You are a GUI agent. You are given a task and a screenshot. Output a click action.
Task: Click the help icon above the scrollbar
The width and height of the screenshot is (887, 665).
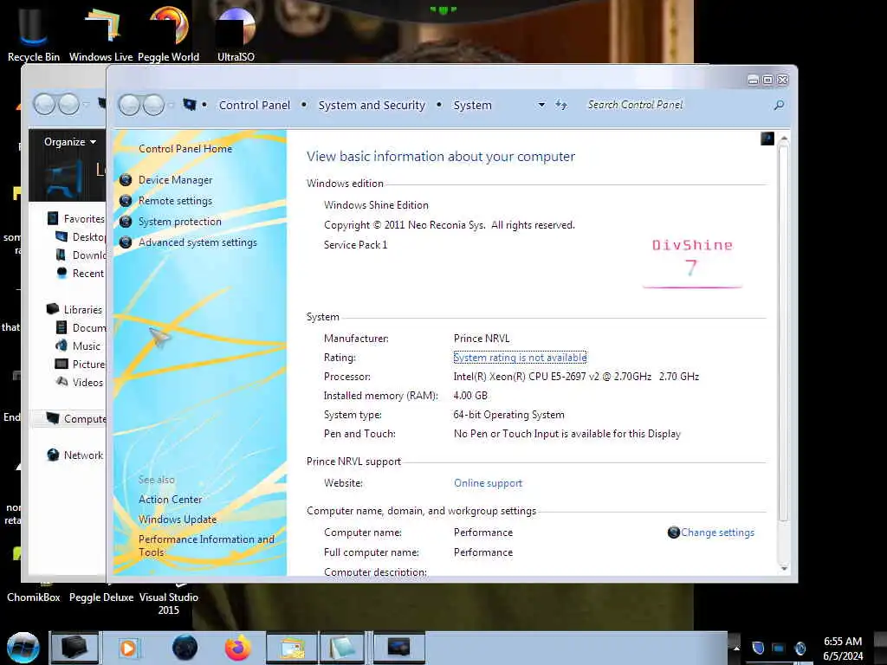(767, 139)
